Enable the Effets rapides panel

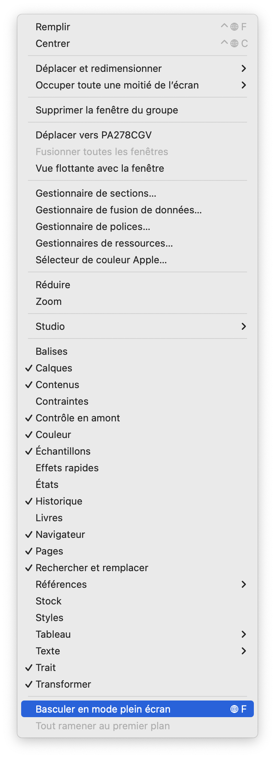[67, 468]
